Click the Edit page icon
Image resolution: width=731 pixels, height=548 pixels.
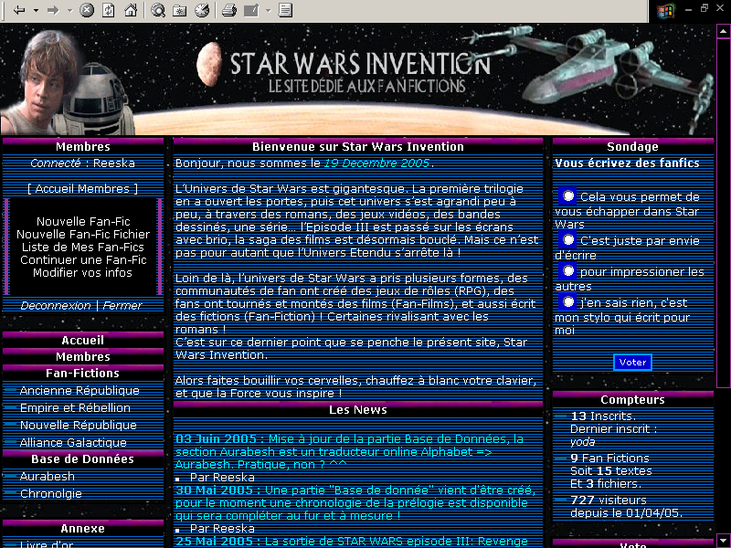pos(250,10)
